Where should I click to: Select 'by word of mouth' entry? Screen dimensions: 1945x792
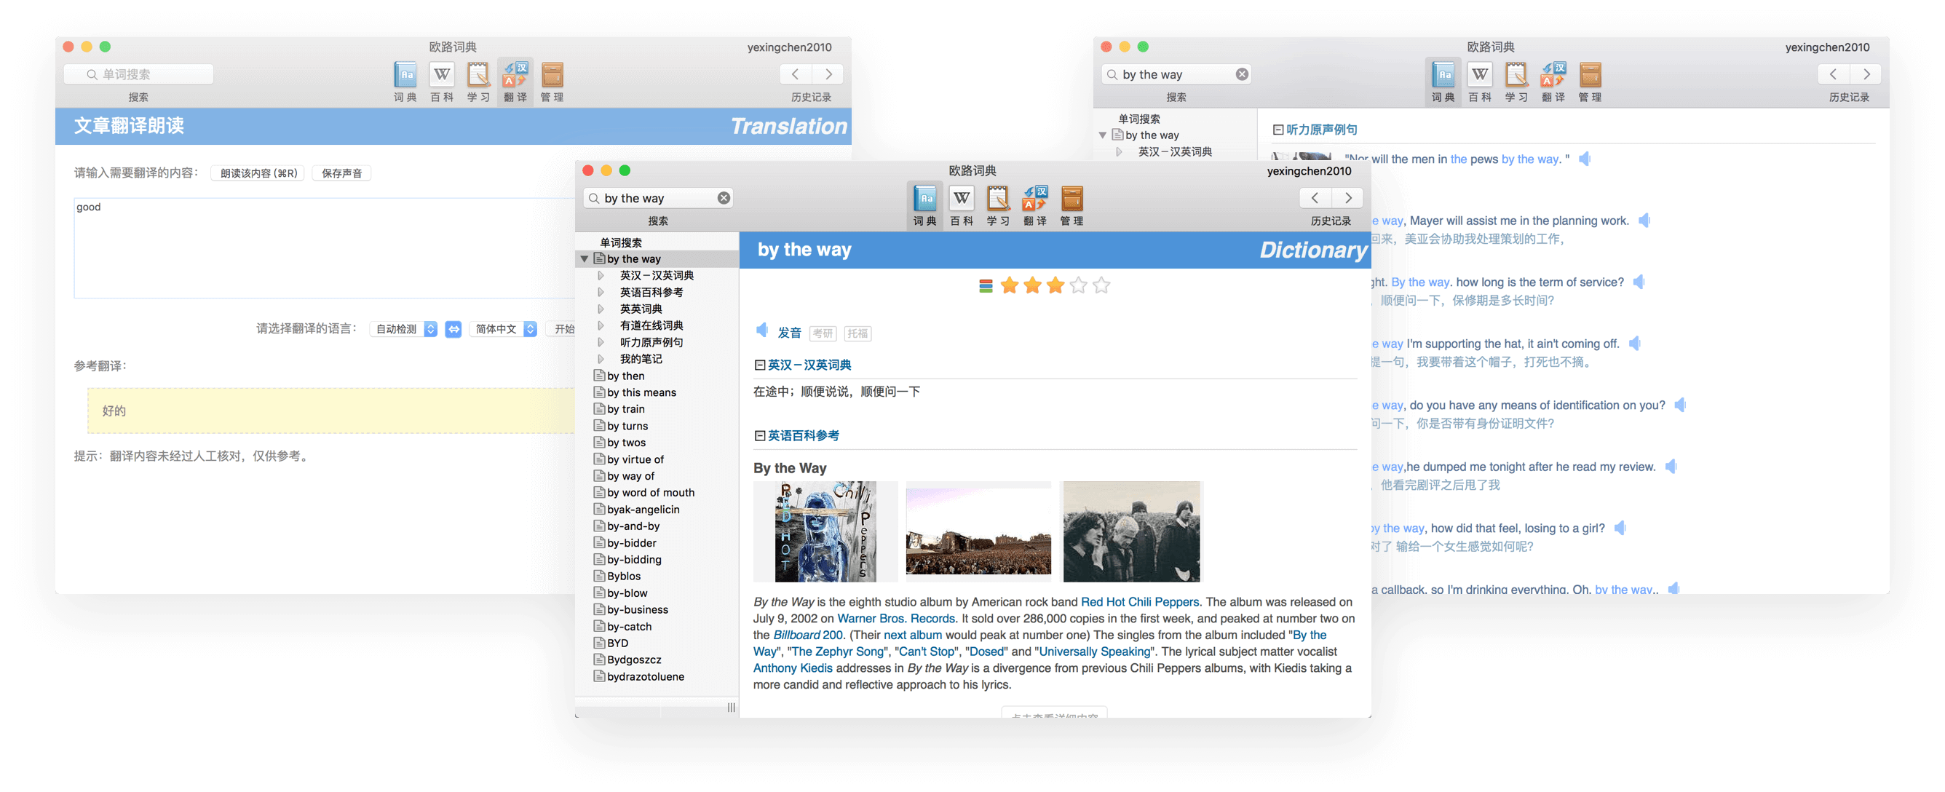[x=650, y=492]
